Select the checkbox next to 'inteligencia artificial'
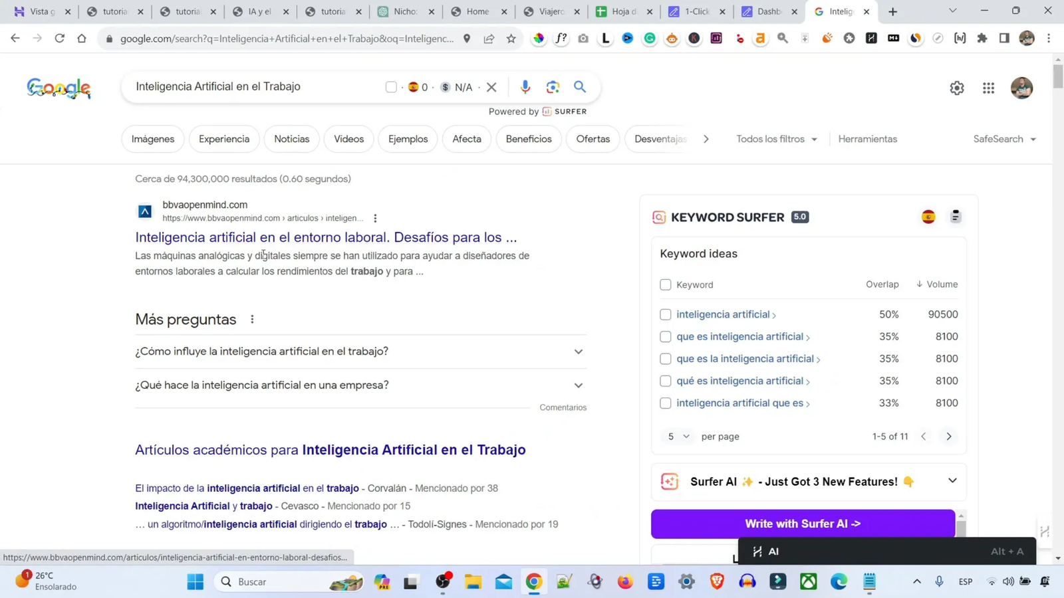The width and height of the screenshot is (1064, 598). (x=665, y=314)
